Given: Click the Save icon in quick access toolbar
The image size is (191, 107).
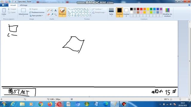Looking at the screenshot, I should 6,1.
